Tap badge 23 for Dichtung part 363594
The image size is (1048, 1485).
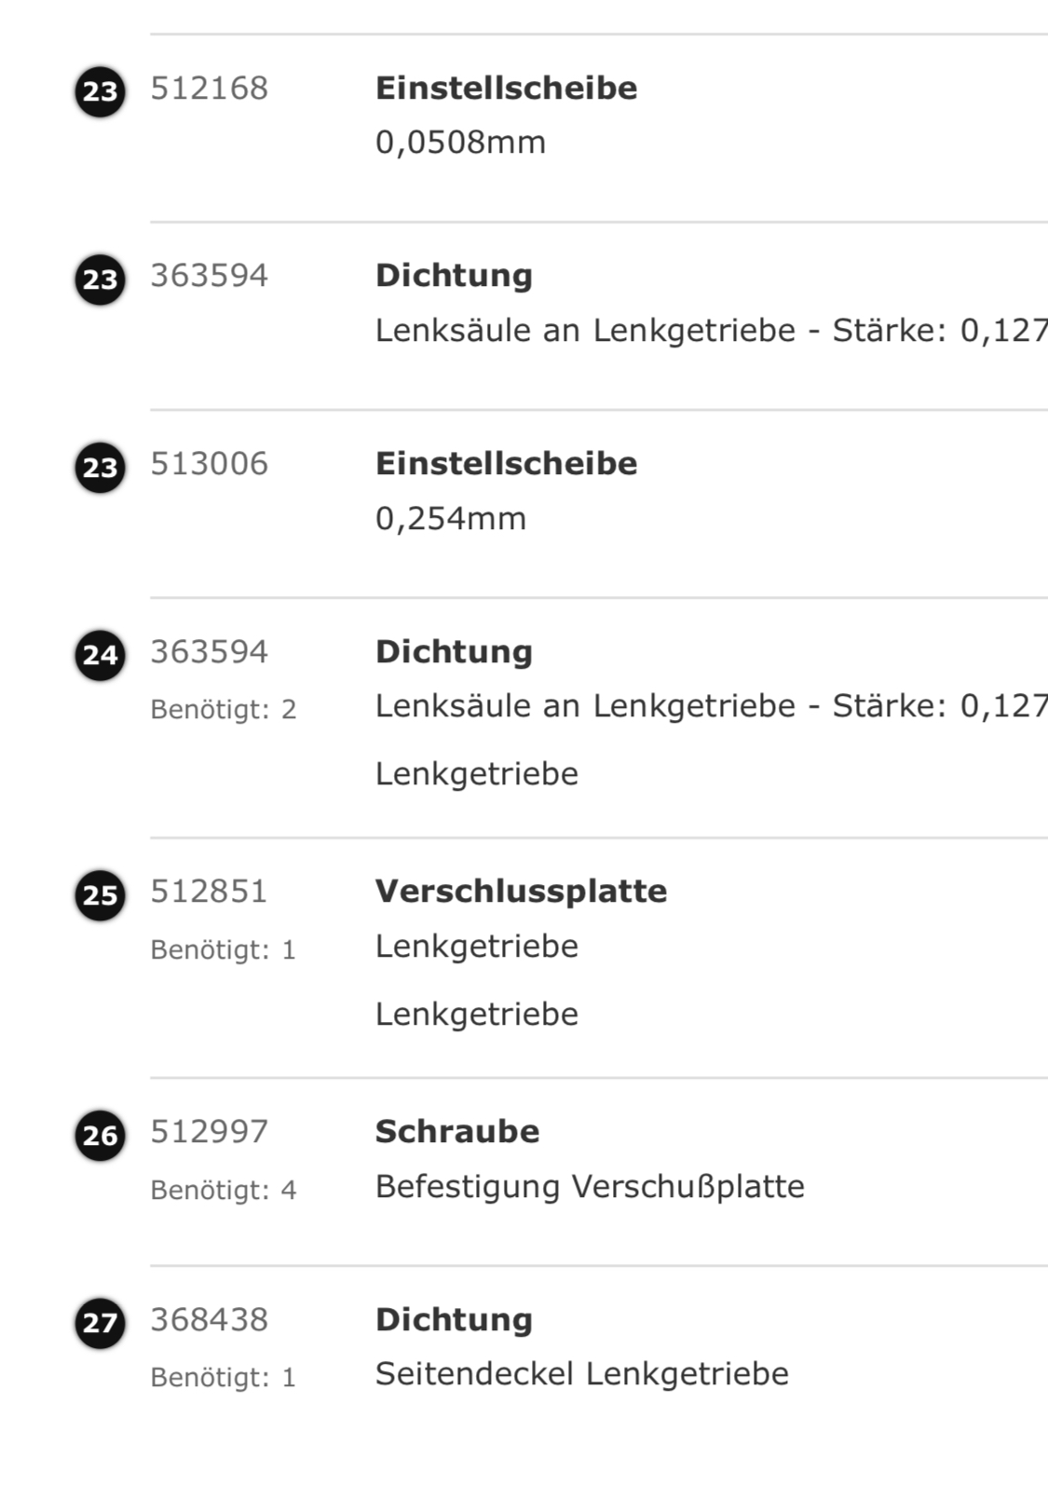point(100,279)
